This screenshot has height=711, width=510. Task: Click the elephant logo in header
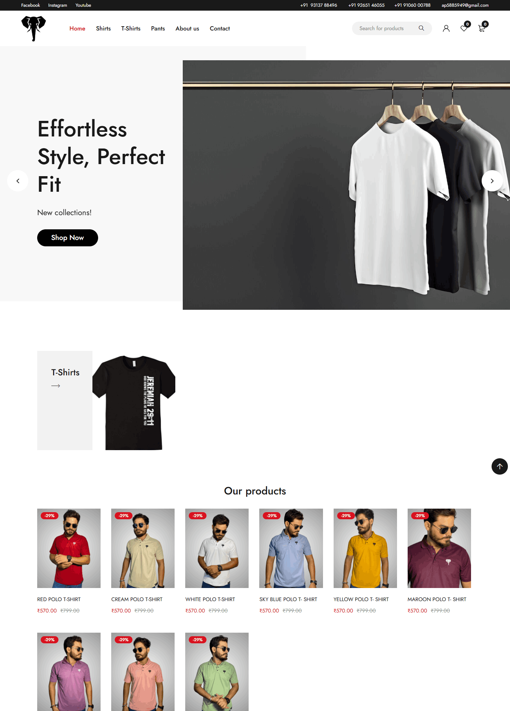coord(34,28)
